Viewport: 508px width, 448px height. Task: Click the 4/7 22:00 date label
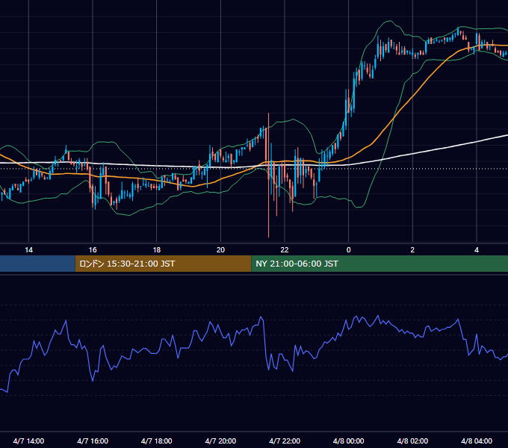(x=285, y=441)
